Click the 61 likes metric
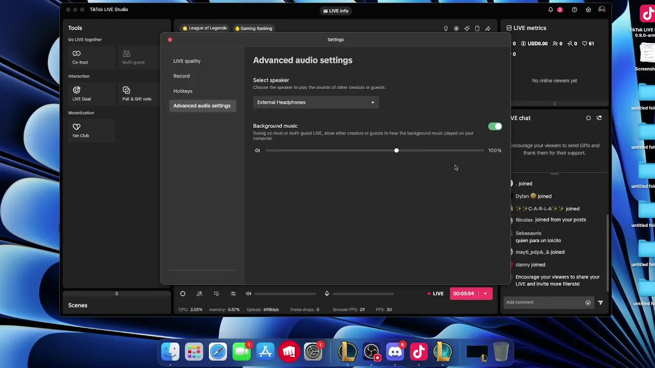The image size is (655, 368). coord(589,44)
